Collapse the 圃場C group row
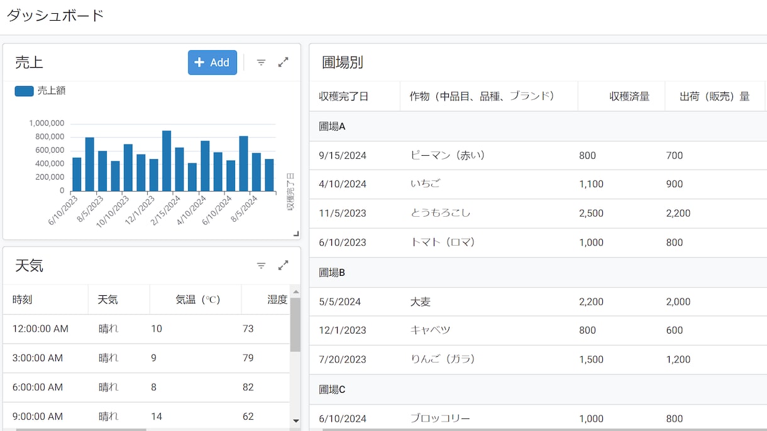This screenshot has height=431, width=767. (x=538, y=390)
